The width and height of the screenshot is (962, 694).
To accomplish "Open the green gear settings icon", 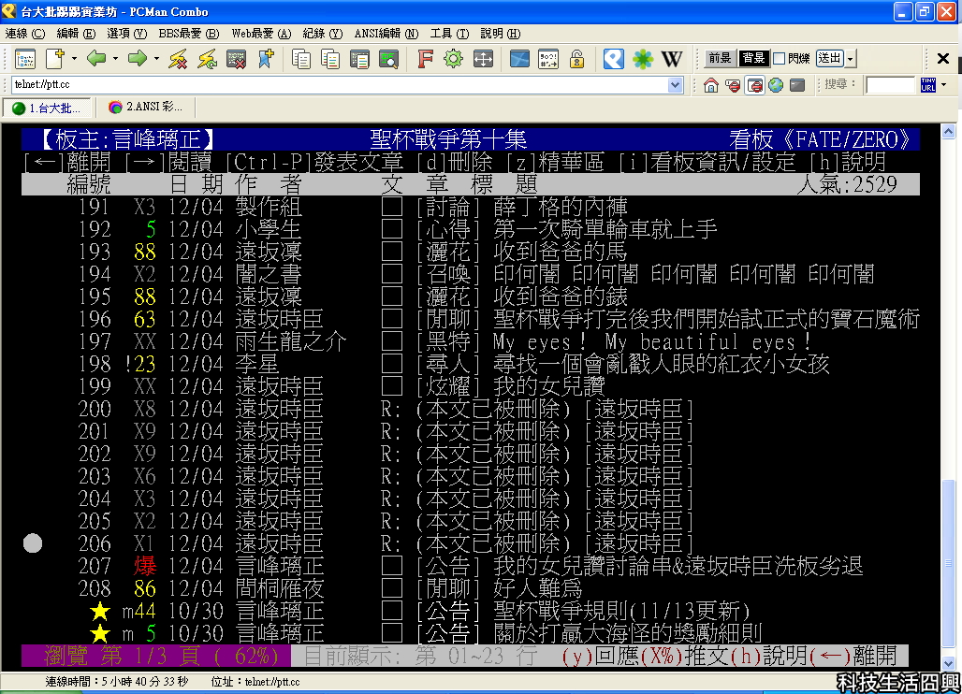I will point(453,59).
